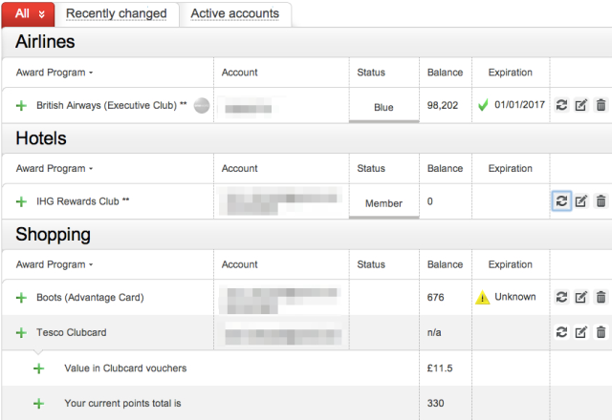Expand Your current points total sub-row
The width and height of the screenshot is (612, 420).
pyautogui.click(x=38, y=404)
